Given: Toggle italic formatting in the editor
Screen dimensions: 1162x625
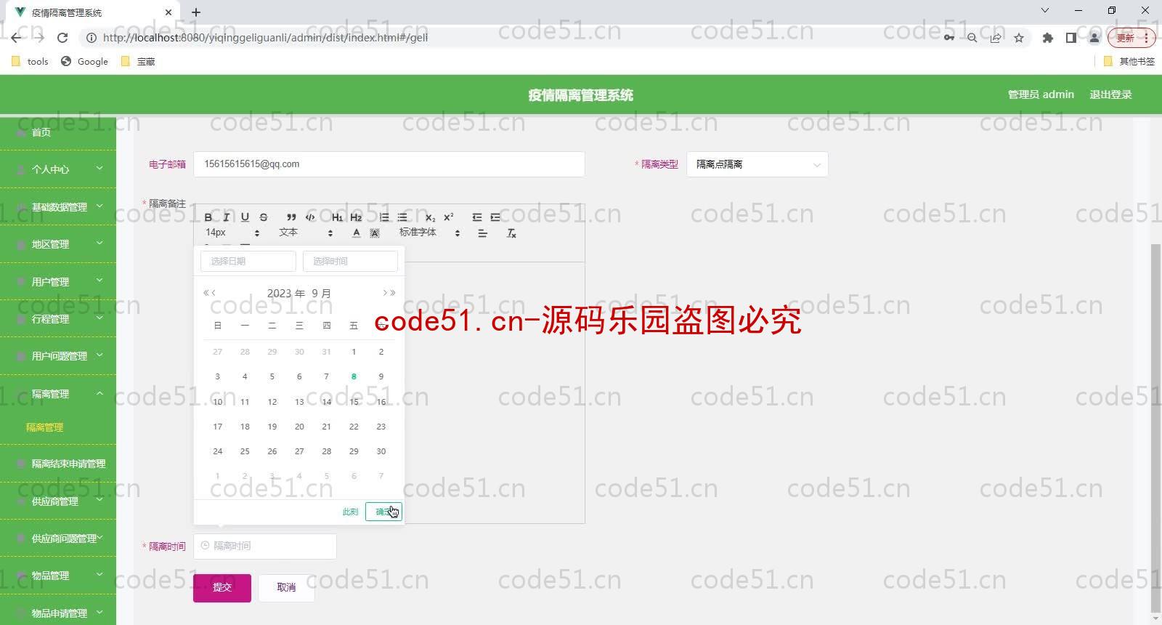Looking at the screenshot, I should click(227, 217).
